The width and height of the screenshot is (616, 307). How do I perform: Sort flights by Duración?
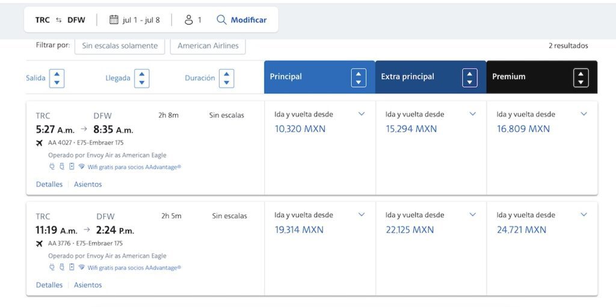click(x=226, y=78)
